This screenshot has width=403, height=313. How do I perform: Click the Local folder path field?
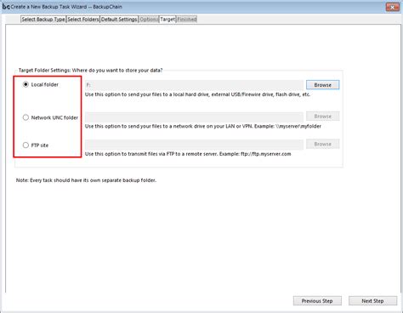(194, 85)
